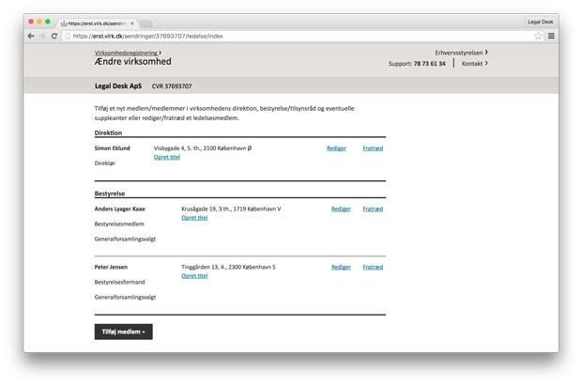Click the address Krusågade 19, 3.th.
The image size is (582, 386).
point(231,209)
